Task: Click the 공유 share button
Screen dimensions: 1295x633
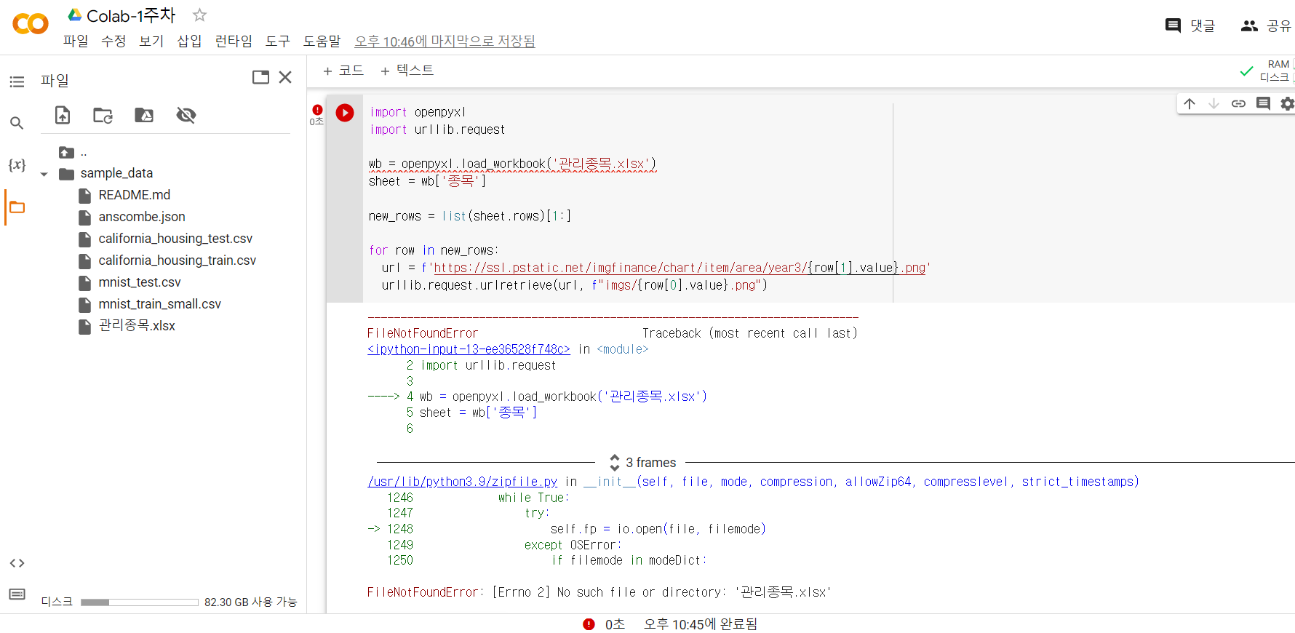Action: 1266,25
